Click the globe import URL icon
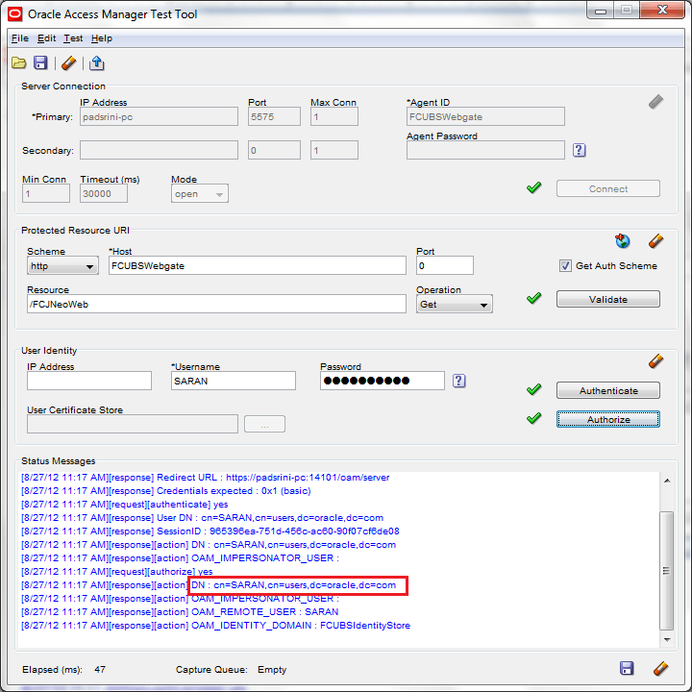This screenshot has width=692, height=692. point(622,241)
